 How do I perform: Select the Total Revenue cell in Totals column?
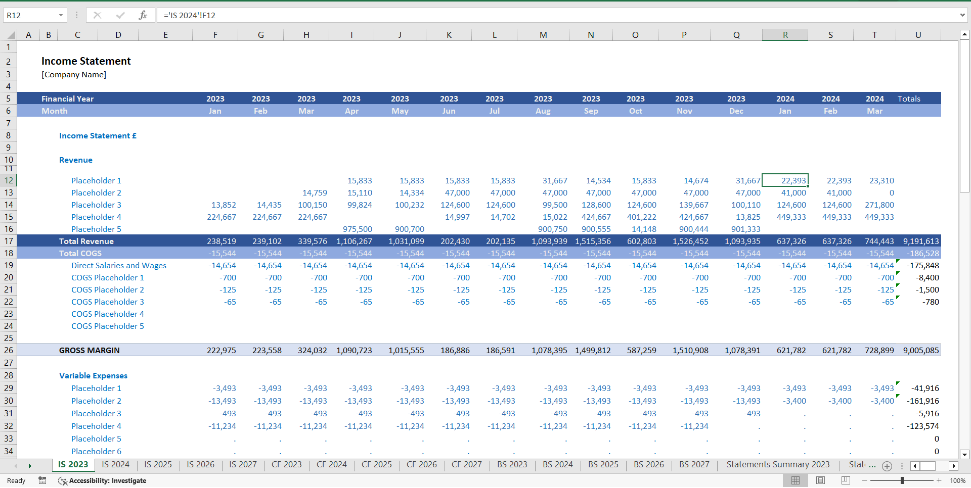pos(918,241)
